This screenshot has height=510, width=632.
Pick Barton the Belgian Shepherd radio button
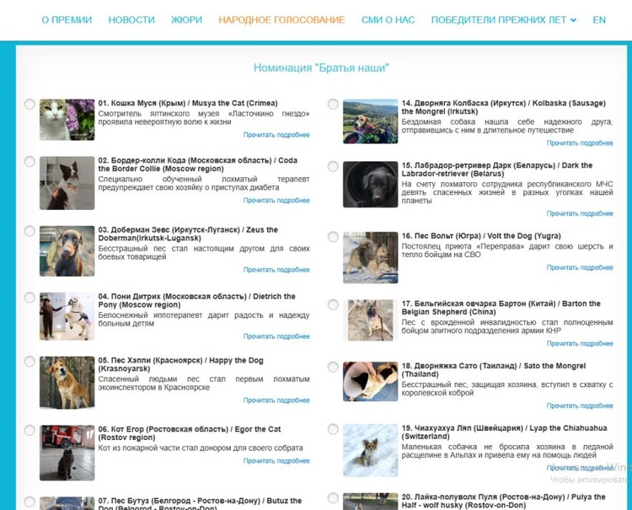pos(333,304)
